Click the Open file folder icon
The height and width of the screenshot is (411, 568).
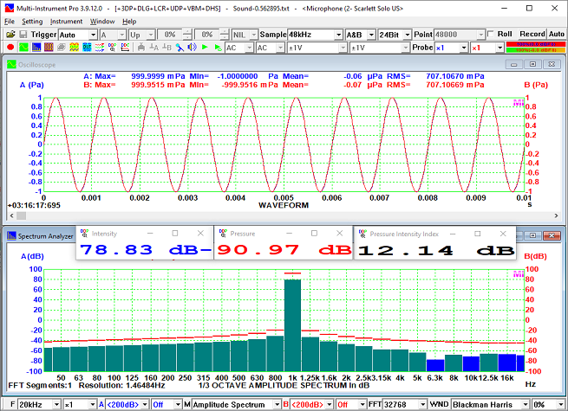point(9,34)
